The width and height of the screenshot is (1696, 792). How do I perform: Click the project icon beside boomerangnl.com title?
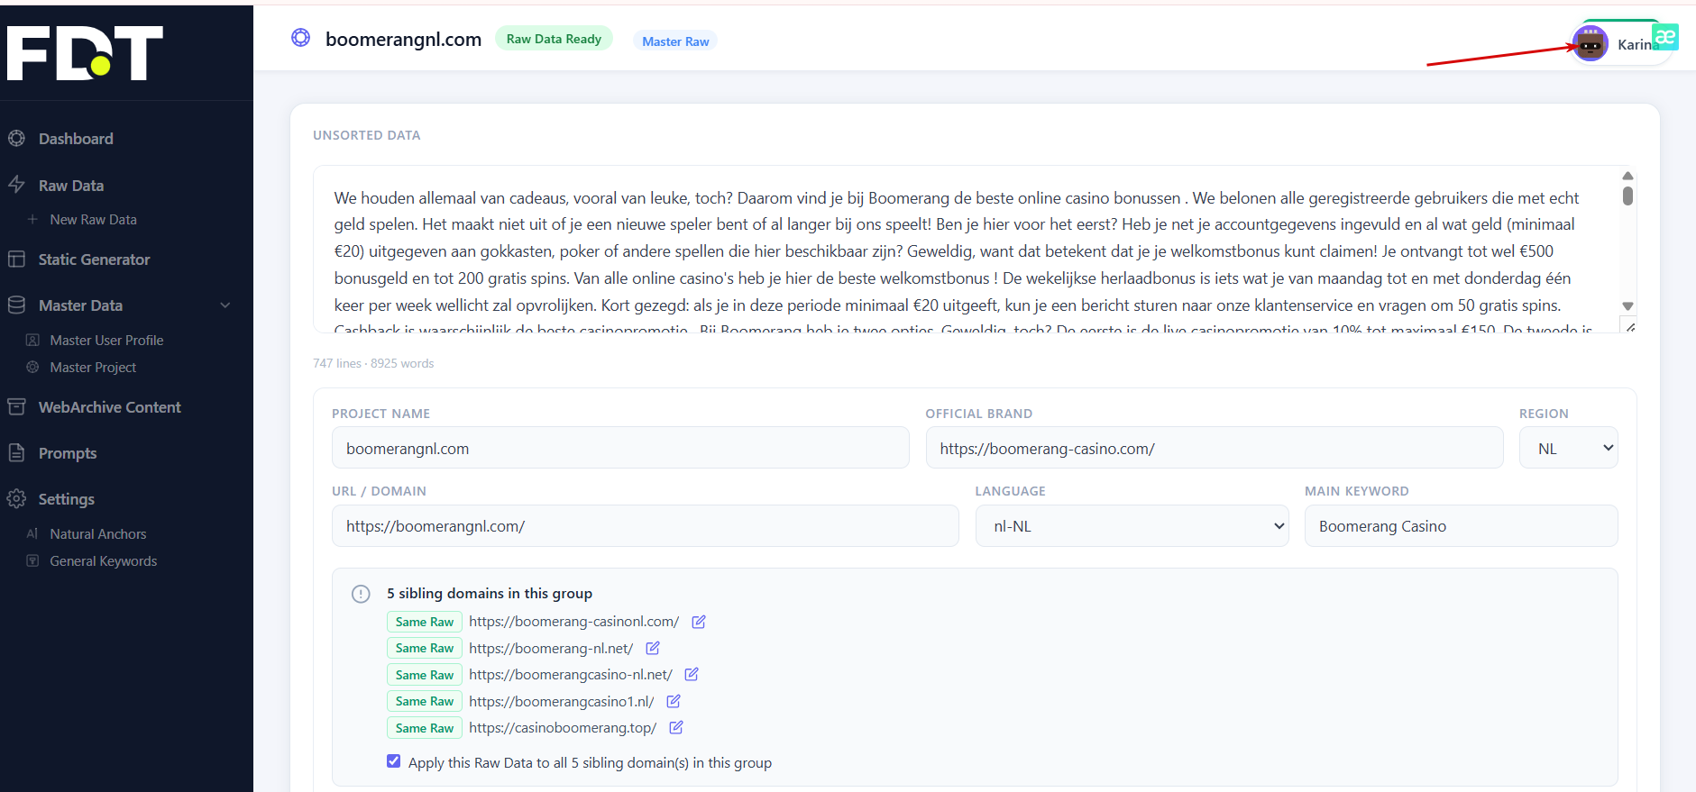point(300,37)
